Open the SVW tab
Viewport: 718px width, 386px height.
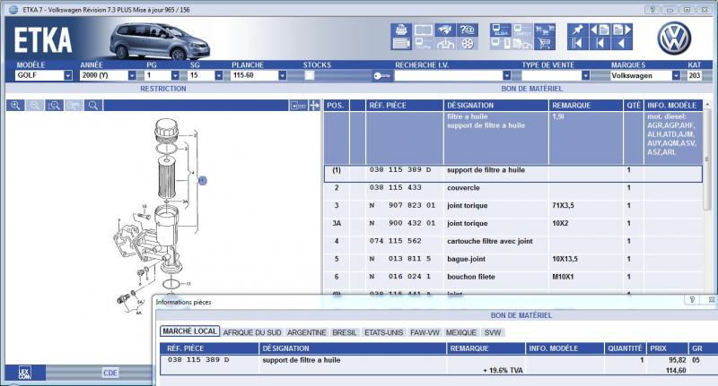pyautogui.click(x=493, y=332)
